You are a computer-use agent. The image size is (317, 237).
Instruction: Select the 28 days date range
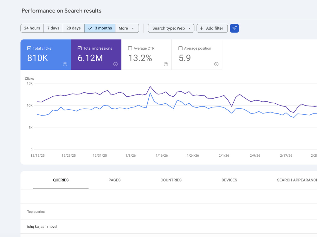(x=74, y=28)
